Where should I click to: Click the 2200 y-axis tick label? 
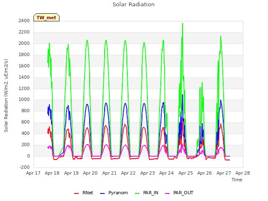[x=24, y=32]
